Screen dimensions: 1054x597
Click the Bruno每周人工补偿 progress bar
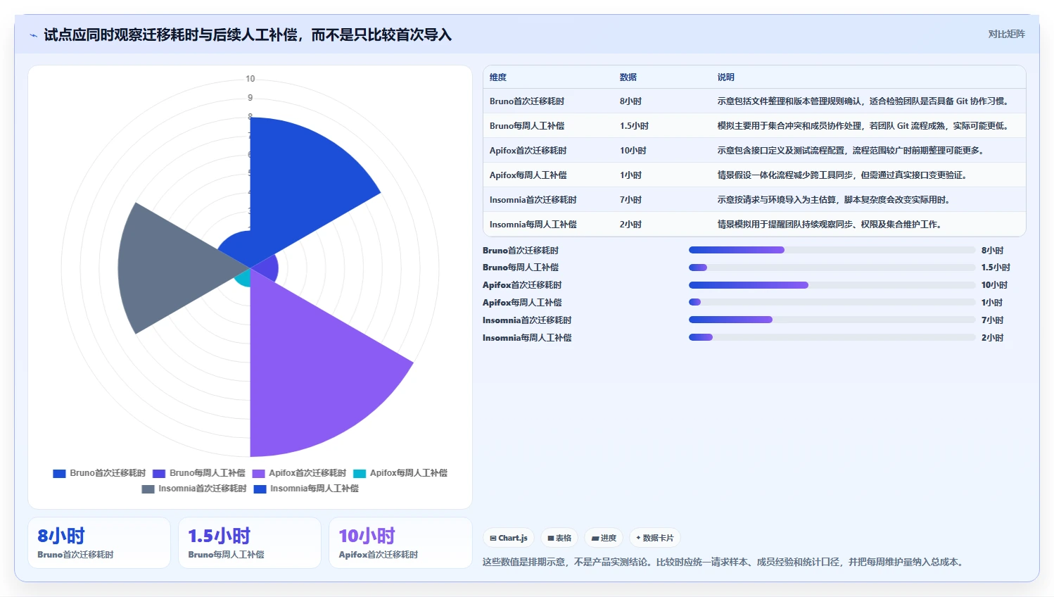[x=832, y=268]
